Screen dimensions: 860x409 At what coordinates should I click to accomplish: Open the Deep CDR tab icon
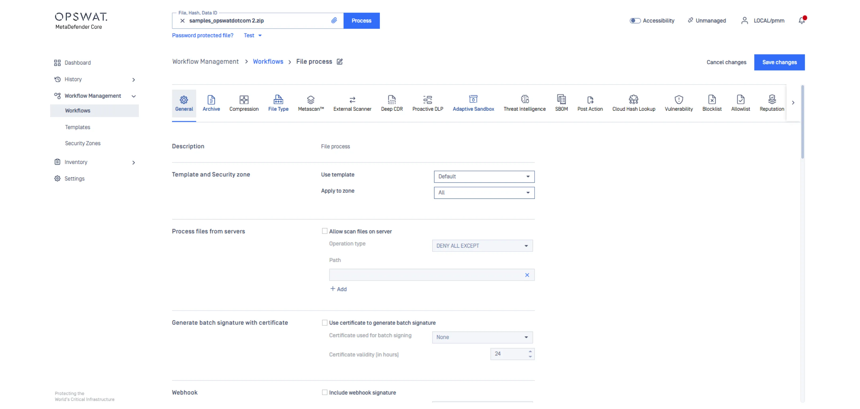point(392,99)
